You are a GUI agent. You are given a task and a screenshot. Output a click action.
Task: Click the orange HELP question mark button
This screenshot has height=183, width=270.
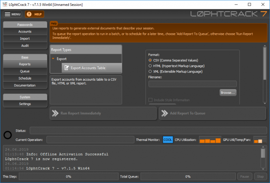tap(34, 14)
